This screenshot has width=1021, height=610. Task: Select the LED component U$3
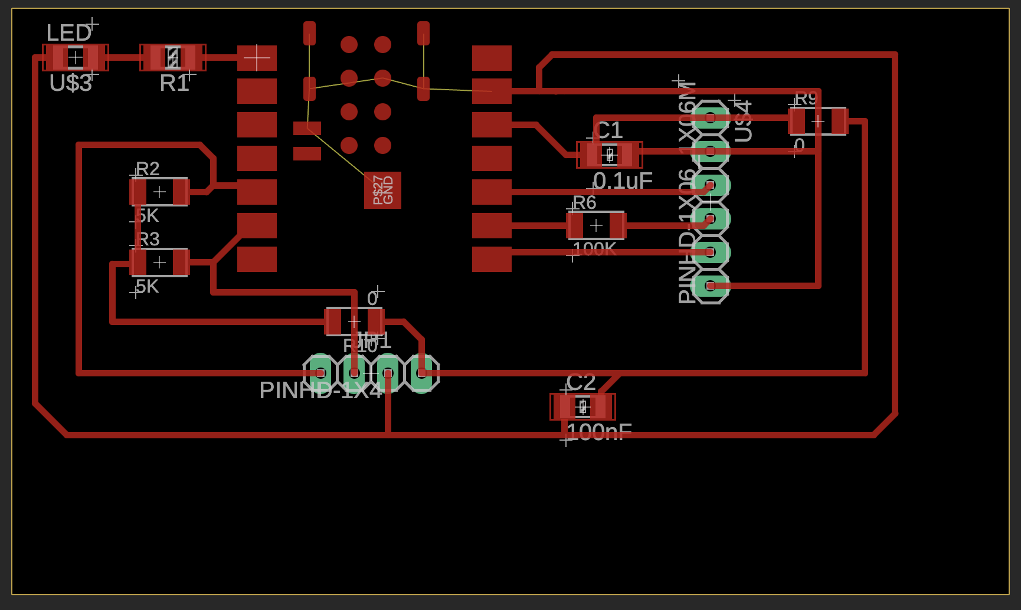tap(76, 58)
